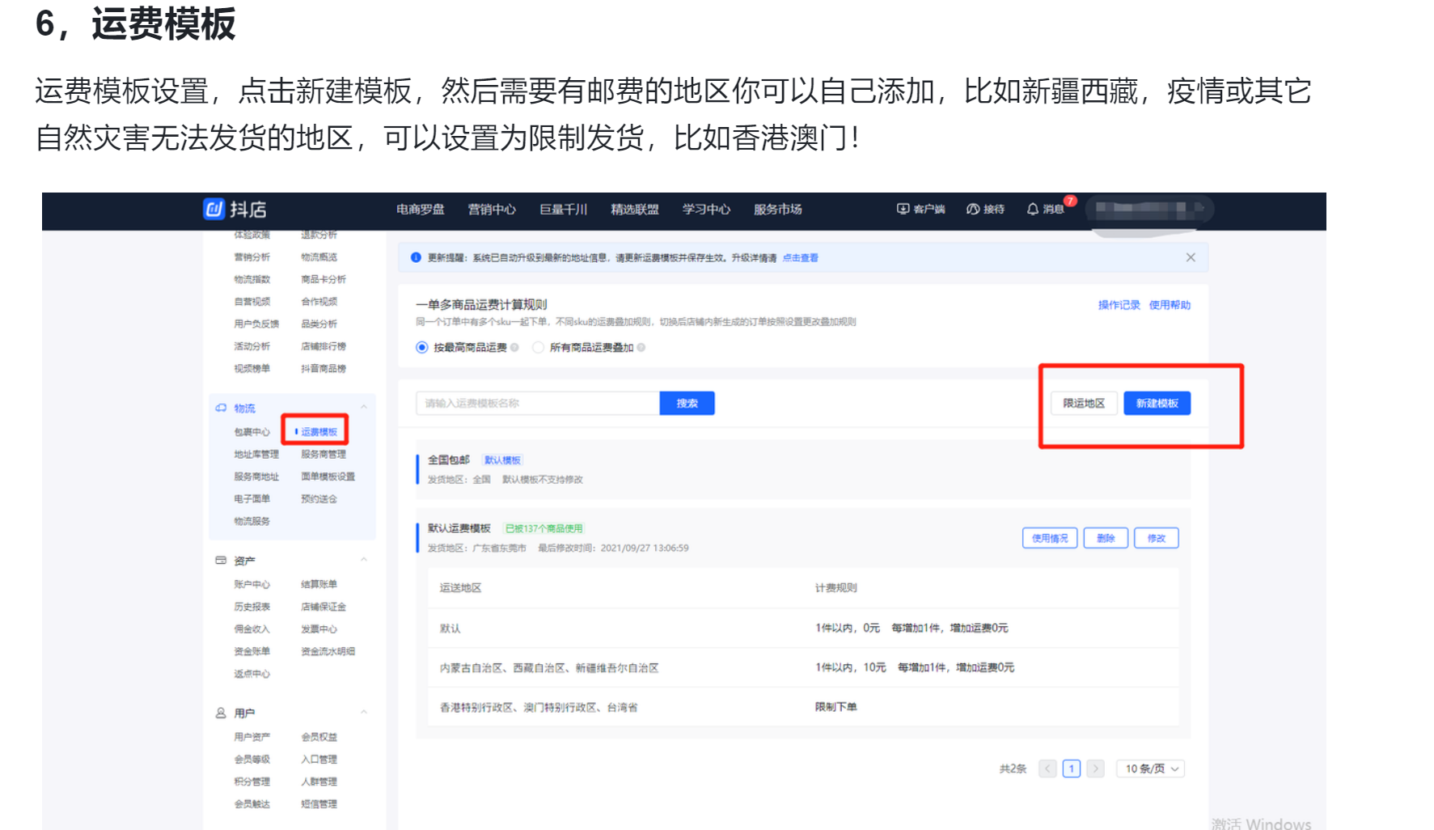Open the 点击查看 link in the banner
Image resolution: width=1434 pixels, height=830 pixels.
(x=801, y=258)
